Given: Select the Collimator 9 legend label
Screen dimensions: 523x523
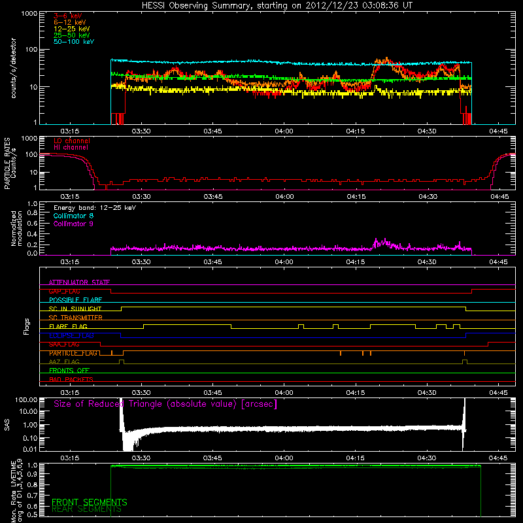Looking at the screenshot, I should (x=73, y=224).
